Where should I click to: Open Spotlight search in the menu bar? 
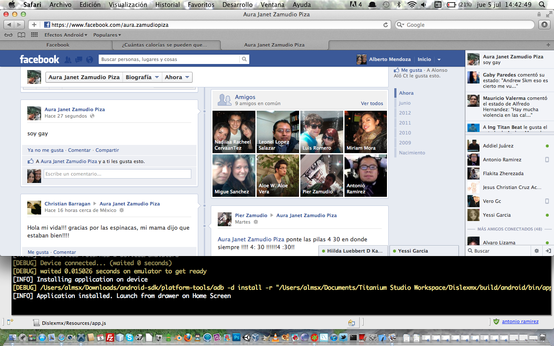[x=542, y=5]
